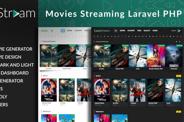
Task: Click the green play icon beside admin
Action: pos(179,30)
